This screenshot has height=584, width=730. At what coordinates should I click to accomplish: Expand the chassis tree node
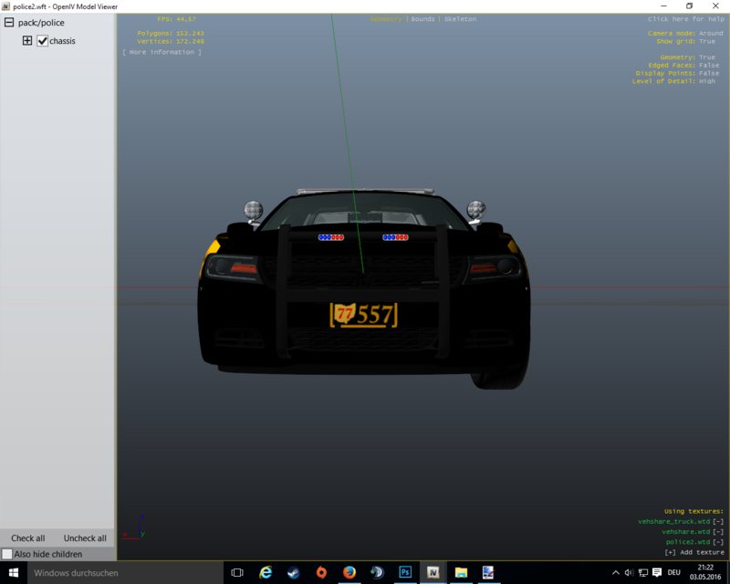27,40
